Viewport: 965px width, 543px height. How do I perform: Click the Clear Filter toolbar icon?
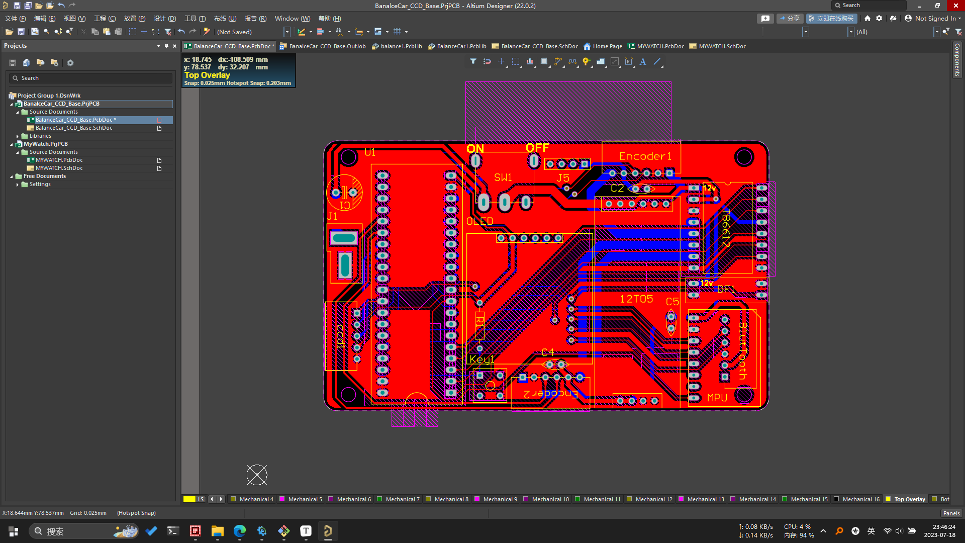[168, 32]
